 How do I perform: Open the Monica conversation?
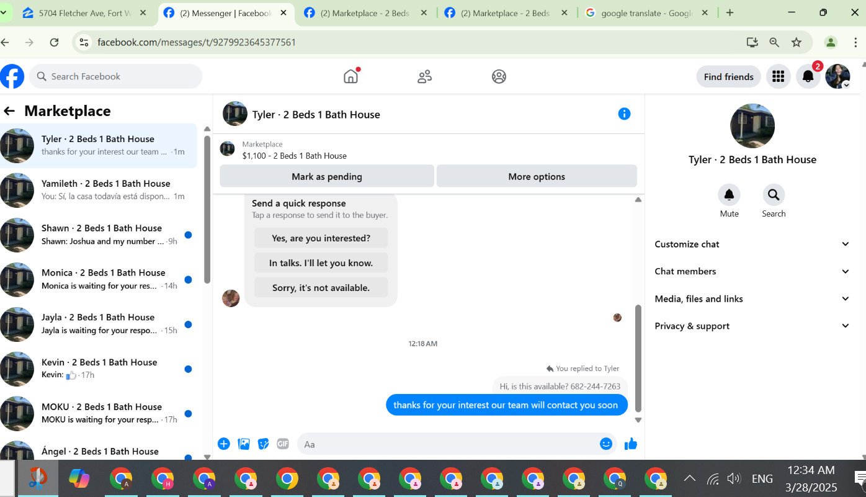(x=99, y=279)
